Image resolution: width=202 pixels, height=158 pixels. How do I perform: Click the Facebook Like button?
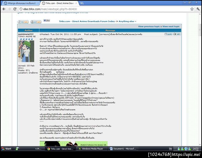tap(47, 21)
